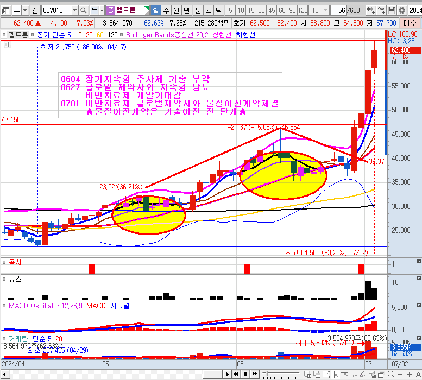Screen dimensions: 422x380
Task: Select the 분 (minute) chart tab
Action: click(x=198, y=10)
